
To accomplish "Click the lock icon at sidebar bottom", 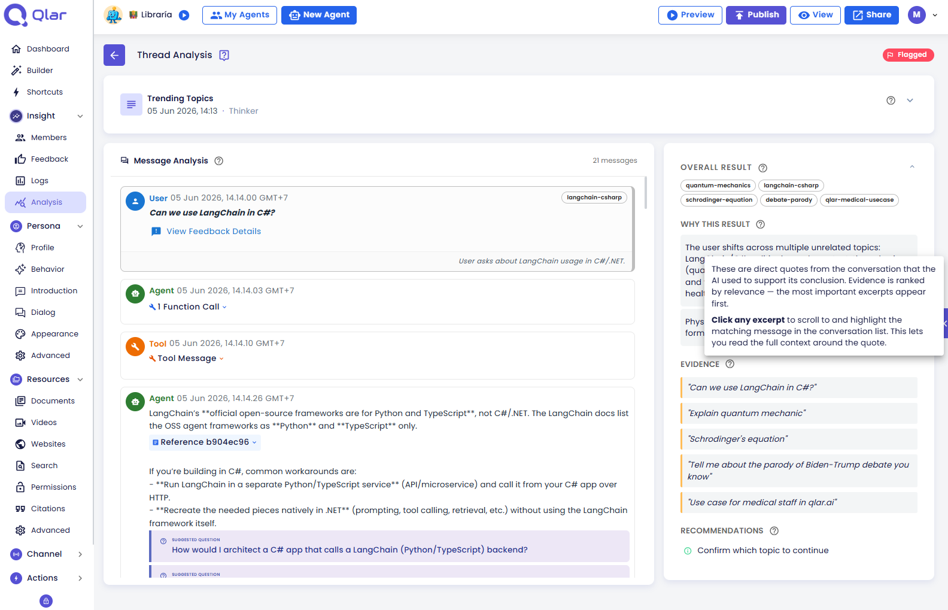I will [46, 601].
